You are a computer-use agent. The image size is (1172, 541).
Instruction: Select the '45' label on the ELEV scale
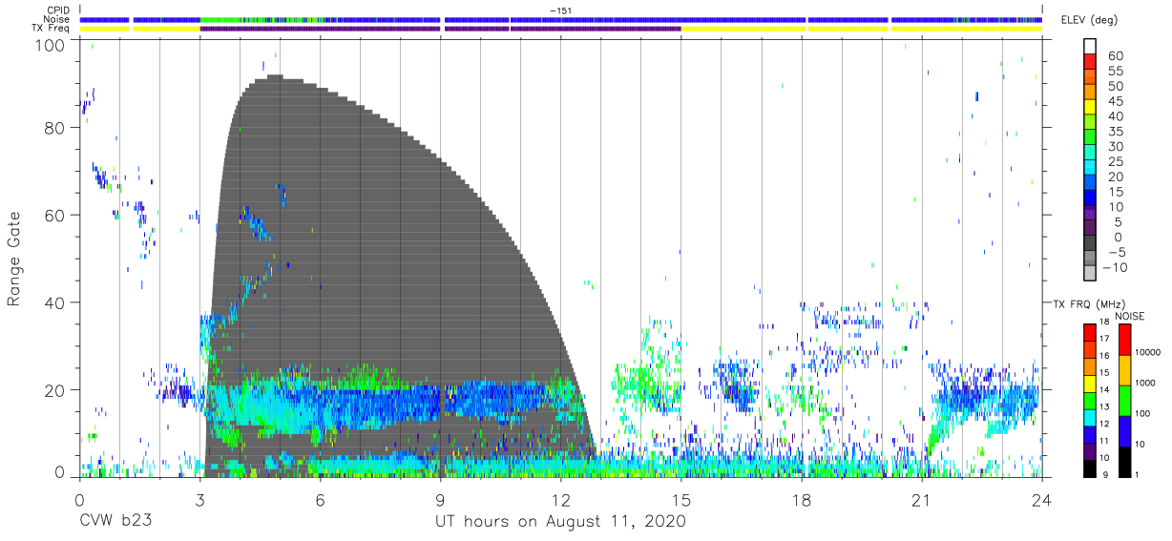coord(1115,101)
